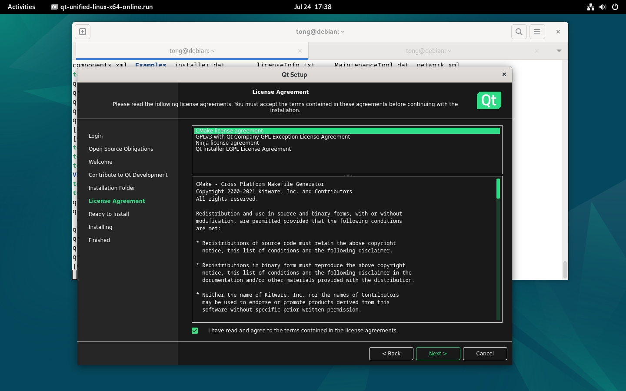
Task: Open terminal hamburger menu
Action: tap(537, 32)
